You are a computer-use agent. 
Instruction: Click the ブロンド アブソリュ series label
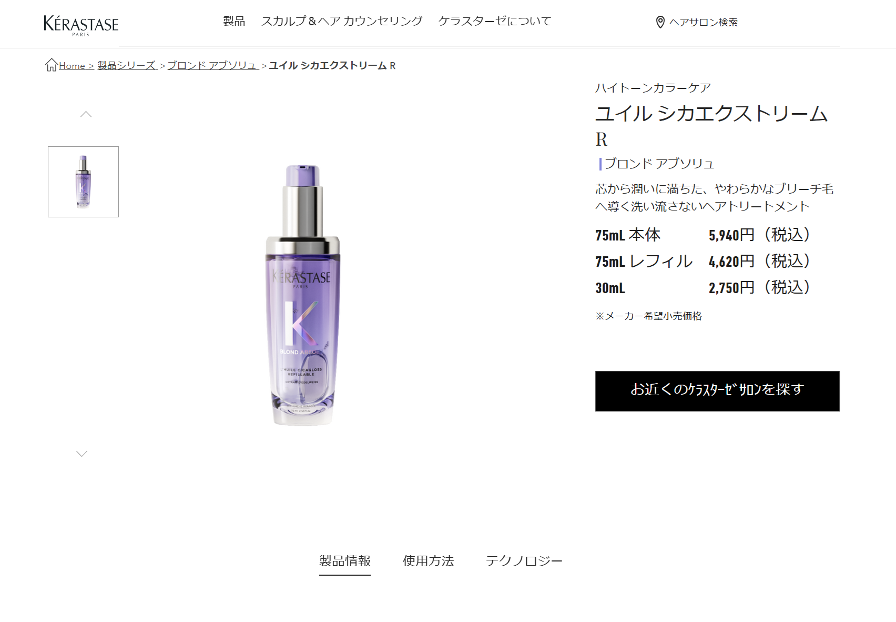tap(659, 164)
